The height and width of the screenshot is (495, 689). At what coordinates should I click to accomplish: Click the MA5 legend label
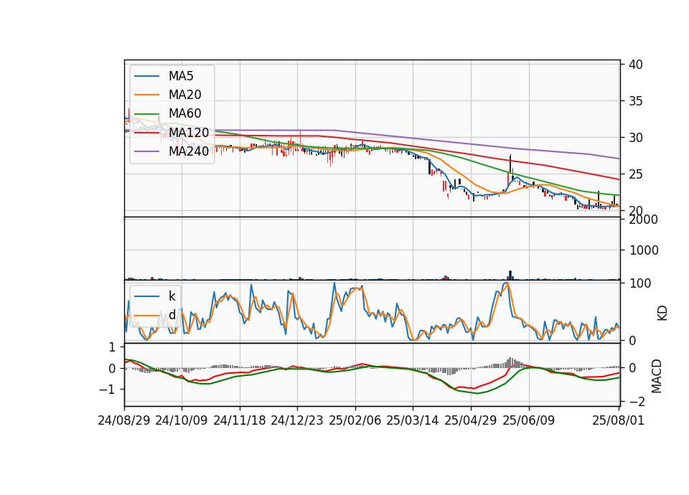[181, 76]
